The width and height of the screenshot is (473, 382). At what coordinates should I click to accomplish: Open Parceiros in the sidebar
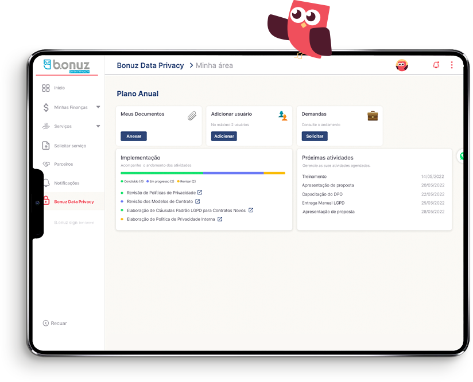[x=63, y=164]
